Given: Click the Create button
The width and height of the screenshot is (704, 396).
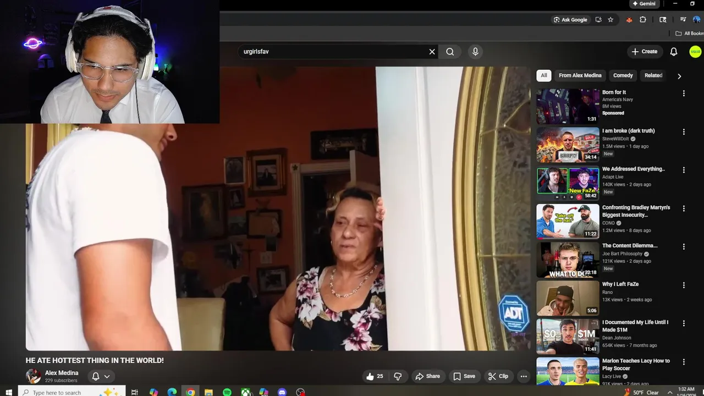Looking at the screenshot, I should pos(644,52).
